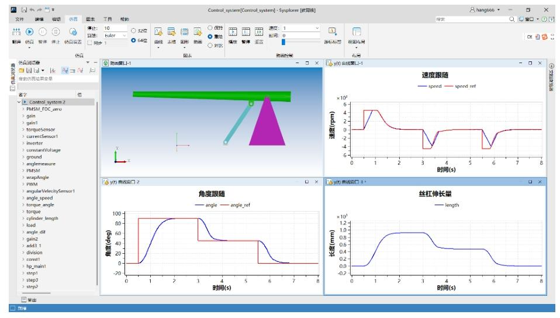Click the 坐标标签 coordinate label icon
The image size is (560, 318).
333,32
